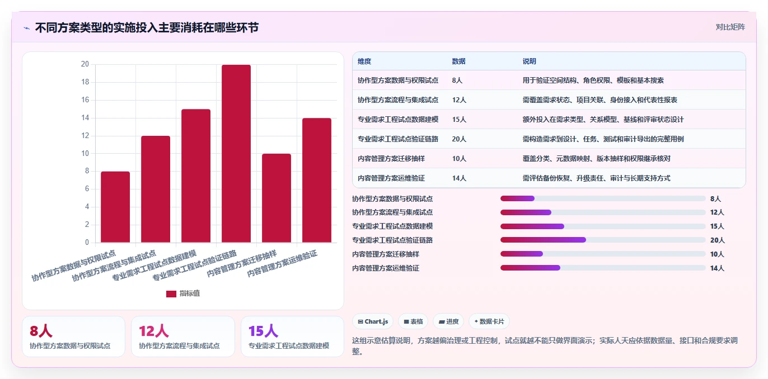Select table row 协作型方案流程与集成试点
The image size is (768, 379).
(549, 100)
